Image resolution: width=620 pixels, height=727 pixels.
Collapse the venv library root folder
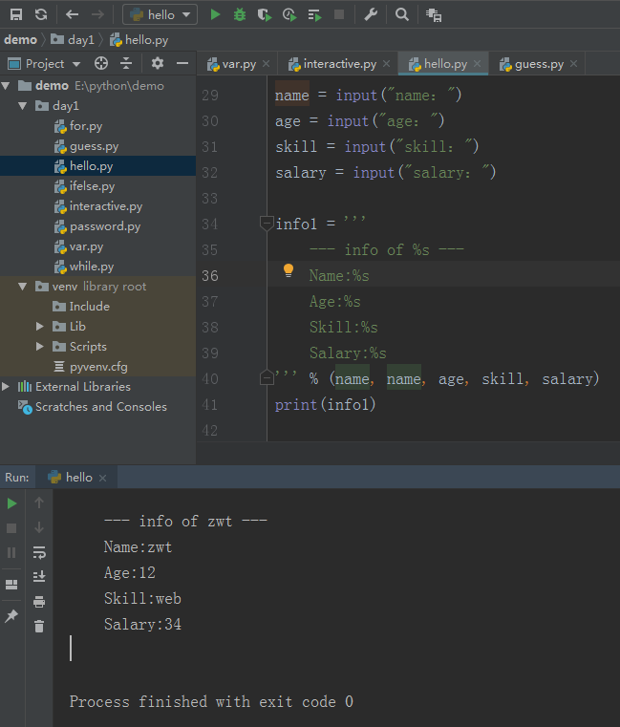coord(23,287)
